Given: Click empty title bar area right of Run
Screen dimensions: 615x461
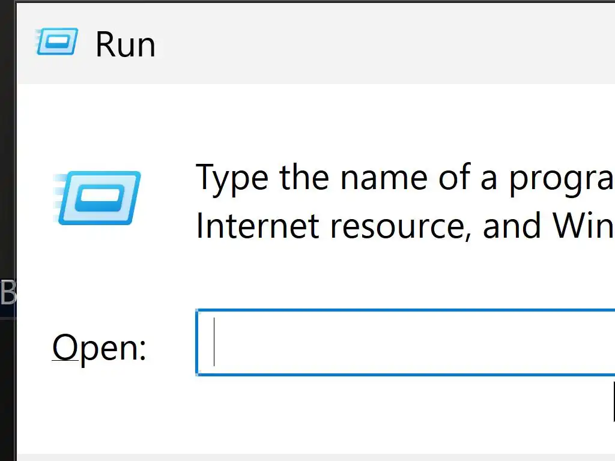Looking at the screenshot, I should coord(384,43).
